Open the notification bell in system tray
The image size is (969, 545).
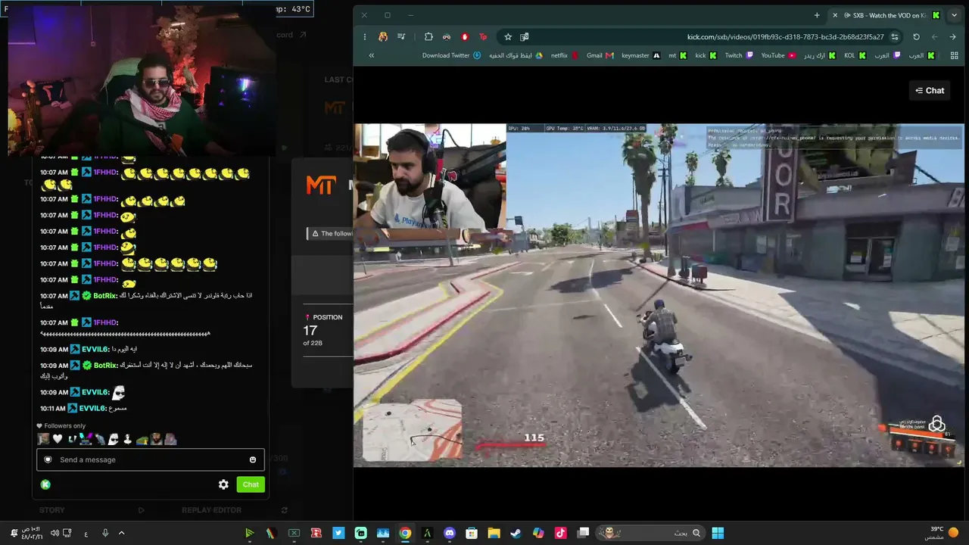14,533
